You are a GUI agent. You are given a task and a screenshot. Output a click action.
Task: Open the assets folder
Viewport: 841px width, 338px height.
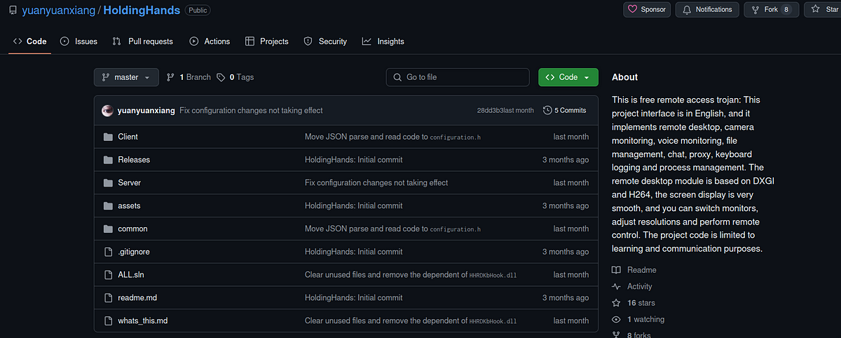[129, 206]
